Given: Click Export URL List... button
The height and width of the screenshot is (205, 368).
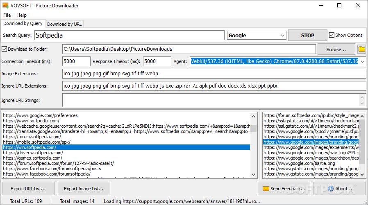Looking at the screenshot, I should tap(28, 189).
